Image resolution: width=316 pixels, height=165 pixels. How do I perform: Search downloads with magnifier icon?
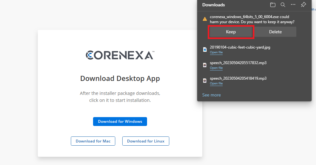[283, 5]
